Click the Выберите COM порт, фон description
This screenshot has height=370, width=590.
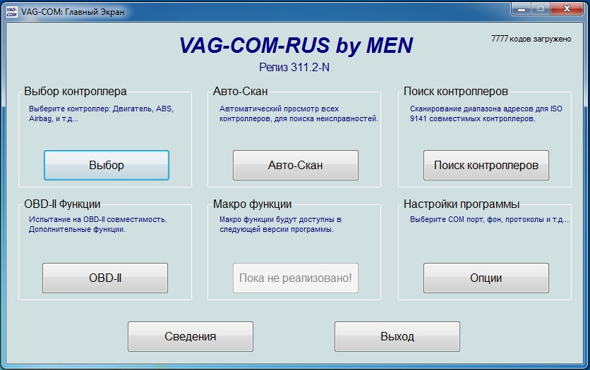[489, 219]
